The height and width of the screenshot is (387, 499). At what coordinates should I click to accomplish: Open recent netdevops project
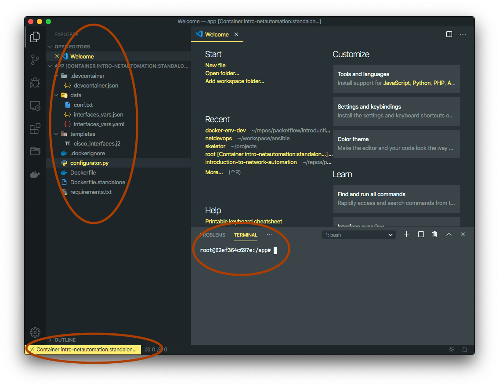pos(219,138)
